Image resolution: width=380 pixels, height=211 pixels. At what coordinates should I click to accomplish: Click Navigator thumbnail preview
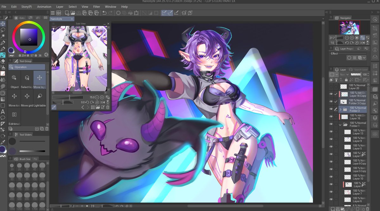[x=350, y=28]
